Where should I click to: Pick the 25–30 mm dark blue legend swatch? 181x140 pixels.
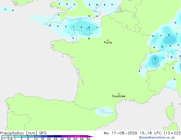point(58,136)
